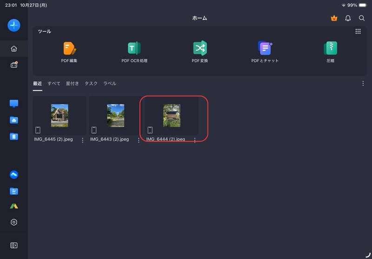Launch the PDF OCR処理 tool

click(x=134, y=52)
